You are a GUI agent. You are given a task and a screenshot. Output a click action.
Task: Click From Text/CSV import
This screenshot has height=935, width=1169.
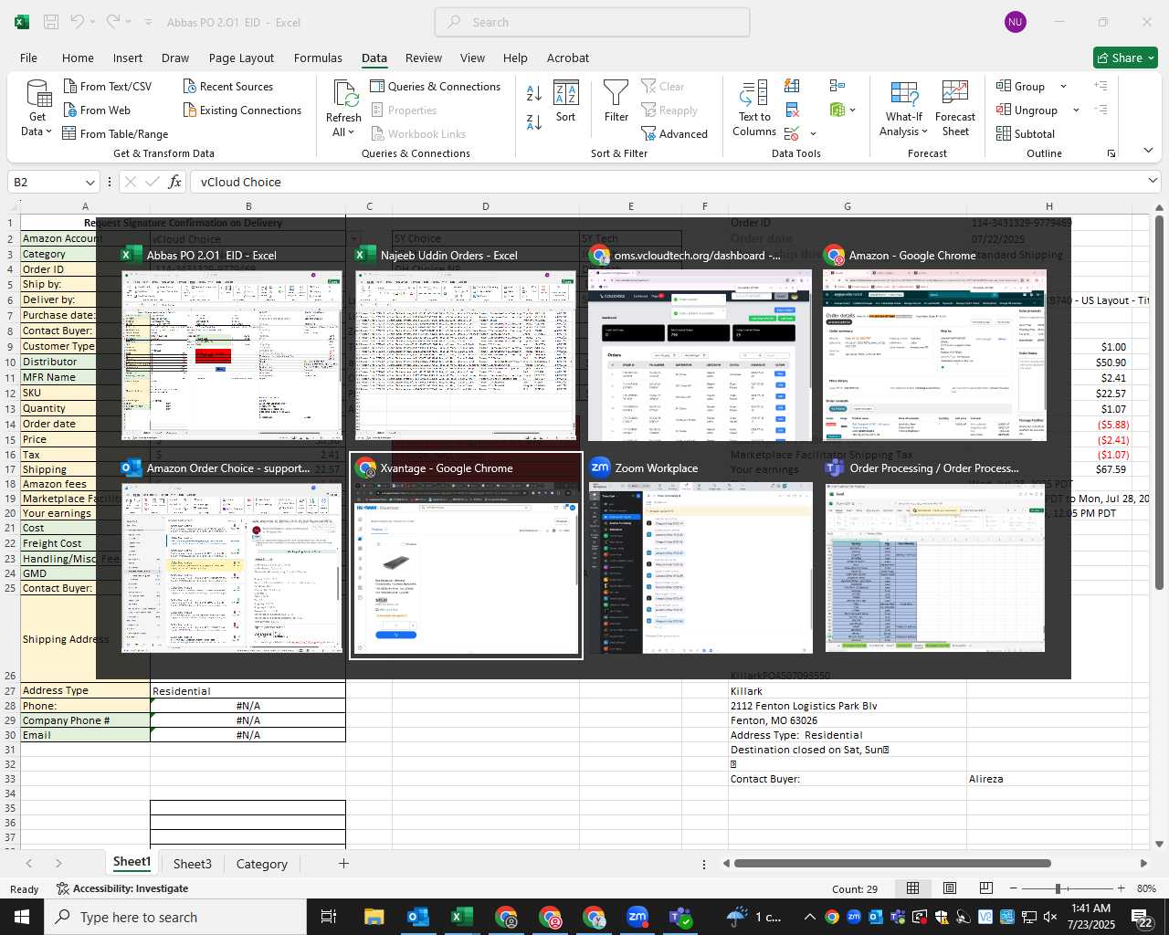click(x=107, y=86)
